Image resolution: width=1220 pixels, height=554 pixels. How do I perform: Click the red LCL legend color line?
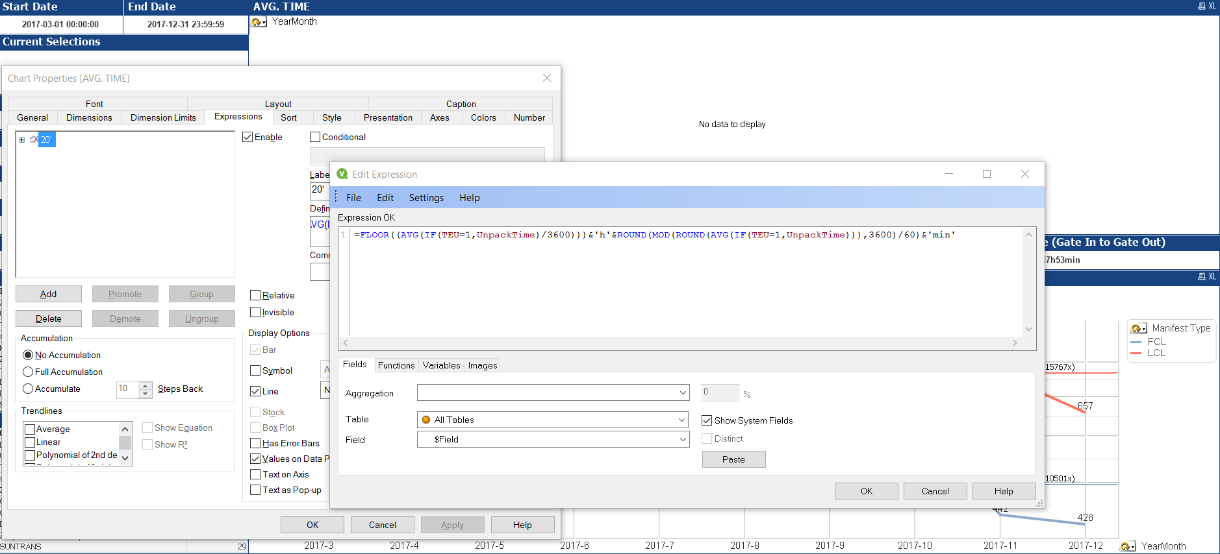click(1136, 354)
